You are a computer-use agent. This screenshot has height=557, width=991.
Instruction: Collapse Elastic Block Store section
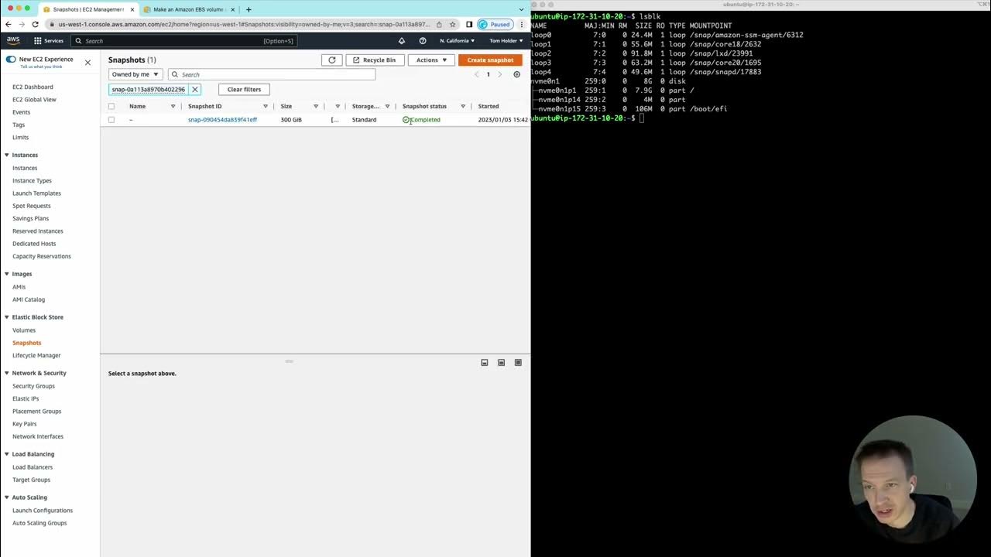(x=7, y=317)
